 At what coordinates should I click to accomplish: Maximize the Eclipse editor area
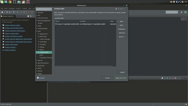tap(185, 19)
